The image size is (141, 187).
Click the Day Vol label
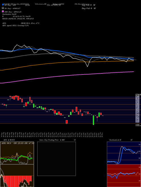pyautogui.click(x=89, y=8)
